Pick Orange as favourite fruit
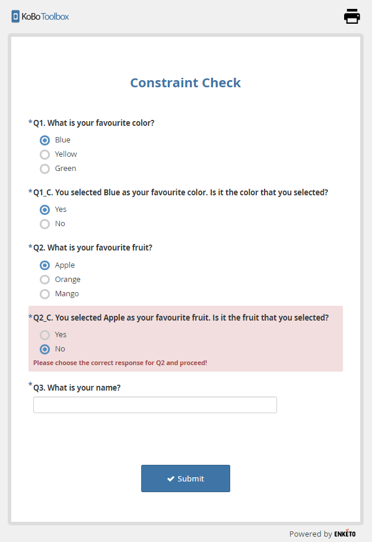This screenshot has width=372, height=542. (44, 280)
